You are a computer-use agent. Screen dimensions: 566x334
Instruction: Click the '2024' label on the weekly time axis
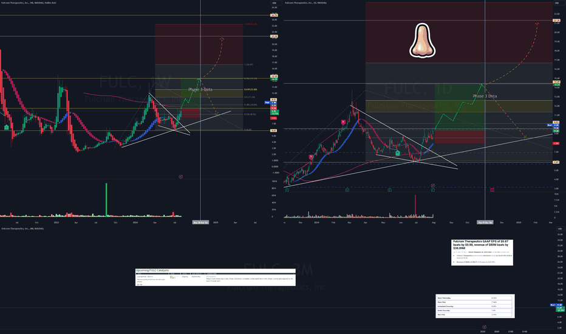[x=135, y=222]
